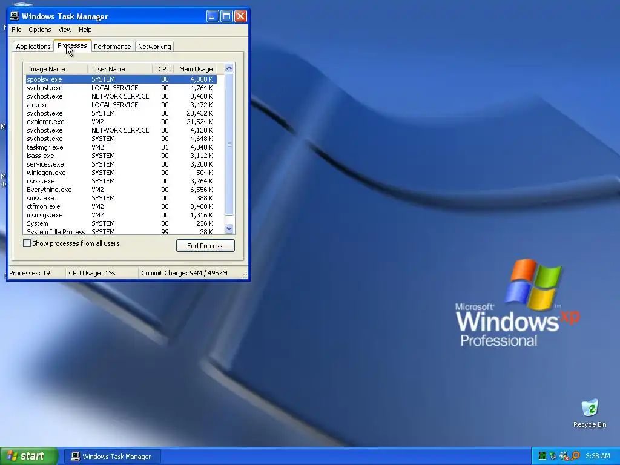Select the explorer.exe process
The height and width of the screenshot is (465, 620).
point(121,122)
